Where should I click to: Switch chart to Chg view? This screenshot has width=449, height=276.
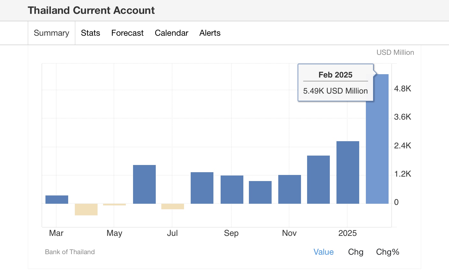coord(356,252)
